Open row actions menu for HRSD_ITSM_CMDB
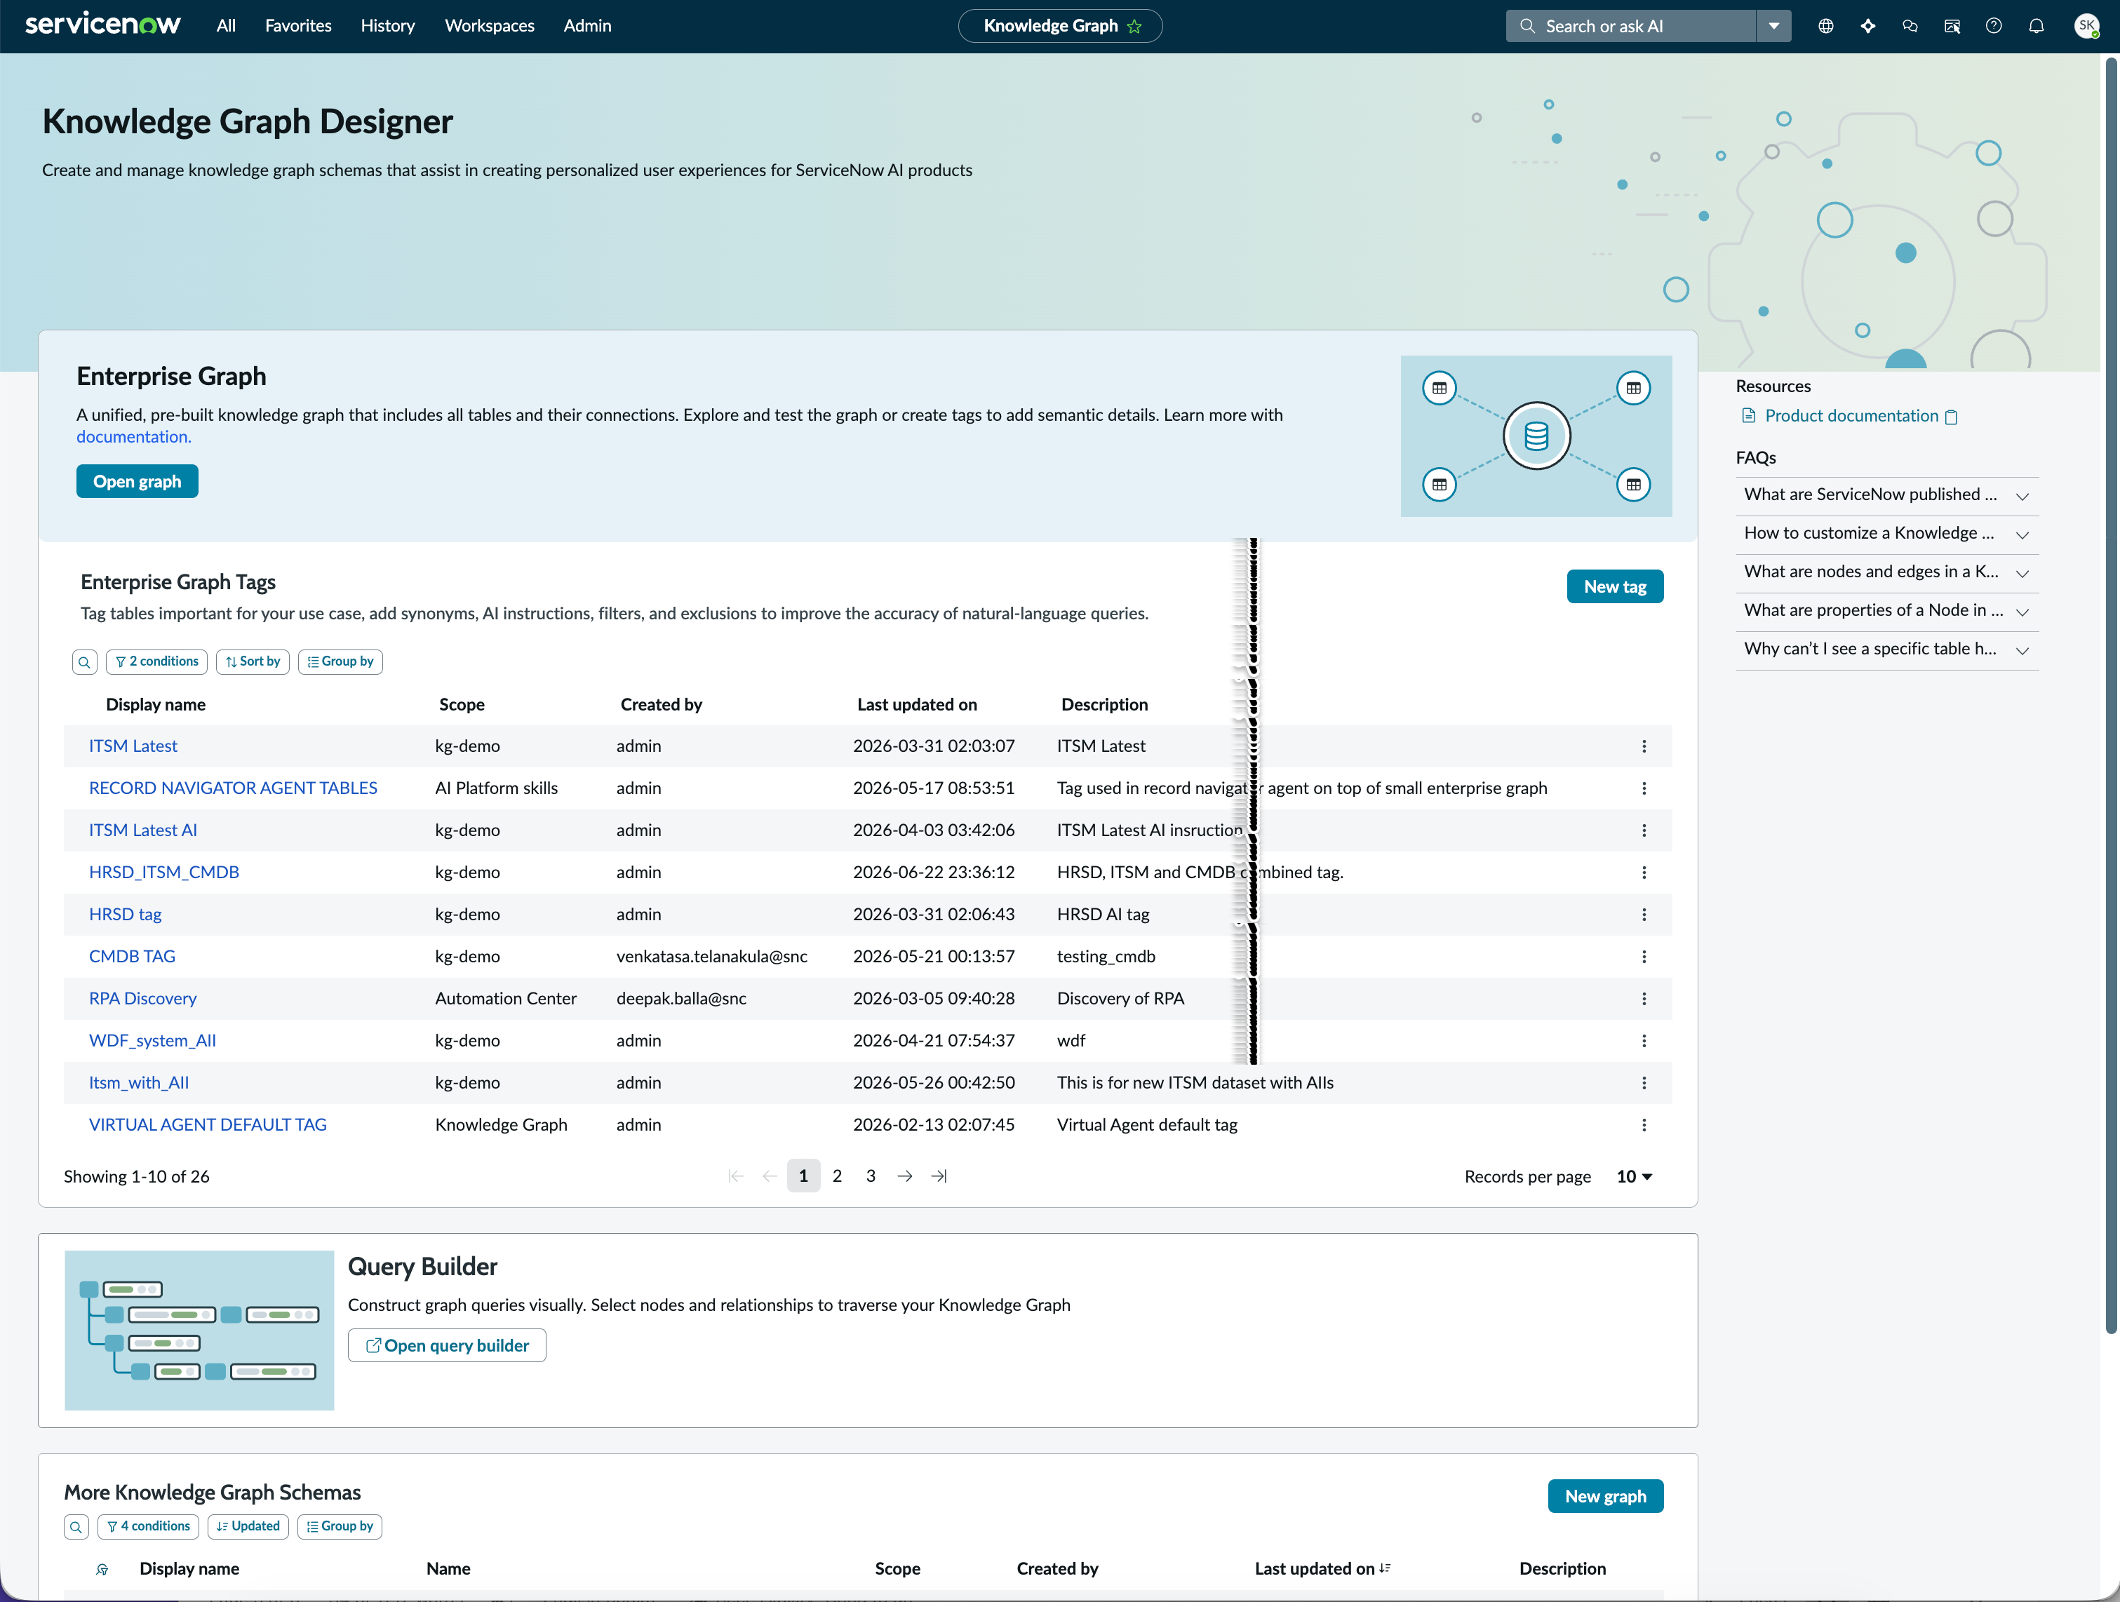Viewport: 2120px width, 1602px height. 1644,873
